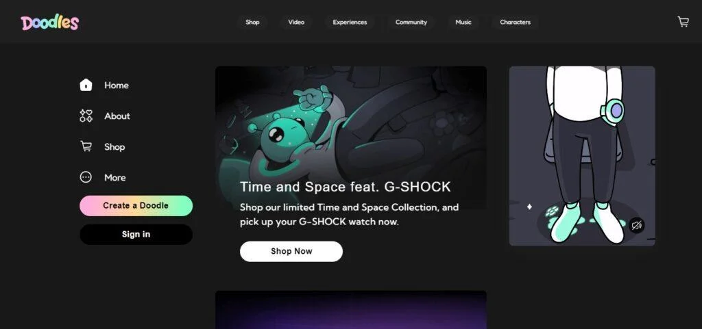Toggle the video mute icon
The height and width of the screenshot is (329, 702).
(x=636, y=225)
